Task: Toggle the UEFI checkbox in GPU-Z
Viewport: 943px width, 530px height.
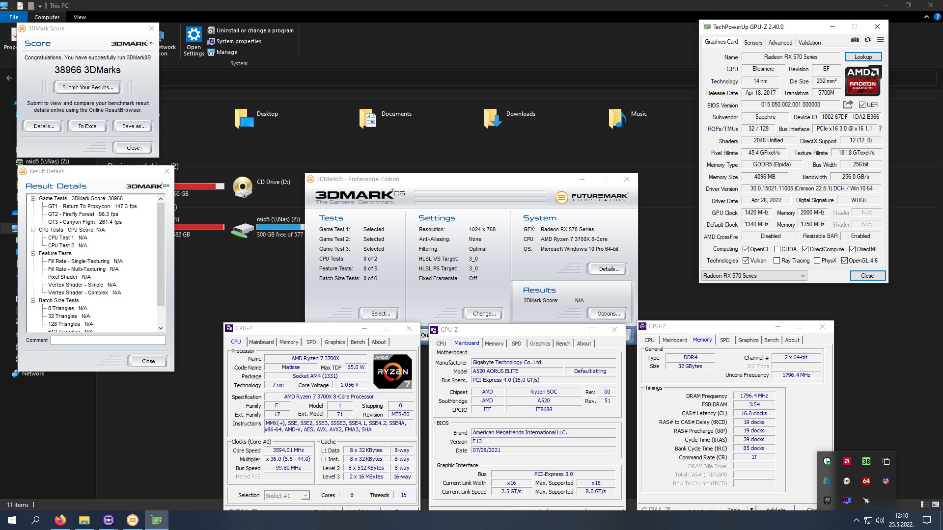Action: point(862,105)
